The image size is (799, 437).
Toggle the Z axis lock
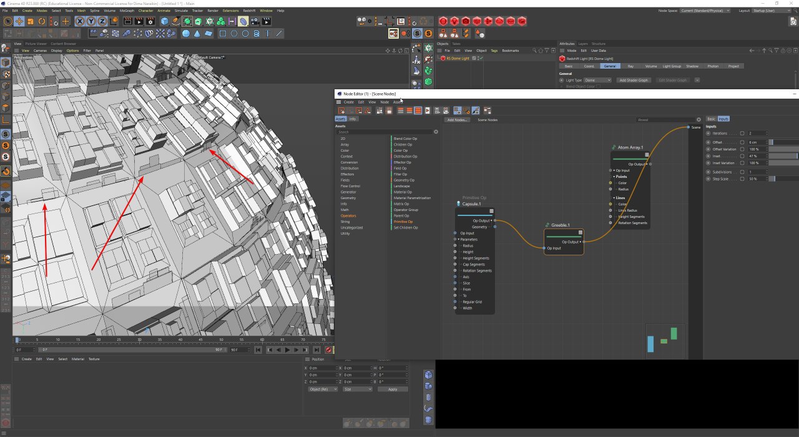click(x=103, y=21)
